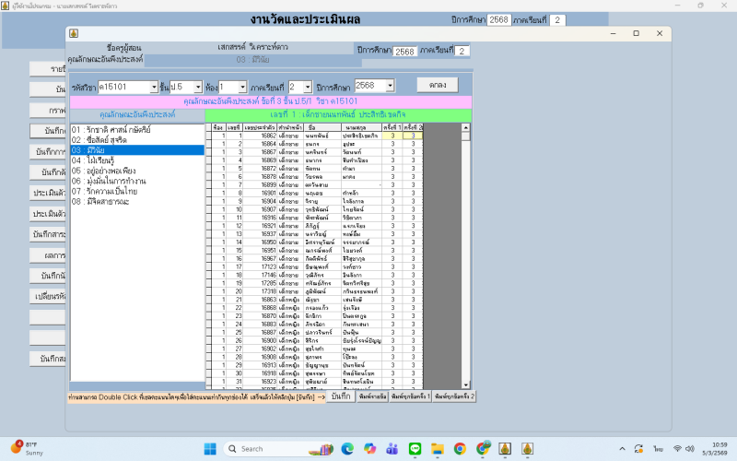The image size is (737, 461).
Task: Click the พิมพ์ทุกข้อครั้ง 2 print button
Action: click(453, 396)
